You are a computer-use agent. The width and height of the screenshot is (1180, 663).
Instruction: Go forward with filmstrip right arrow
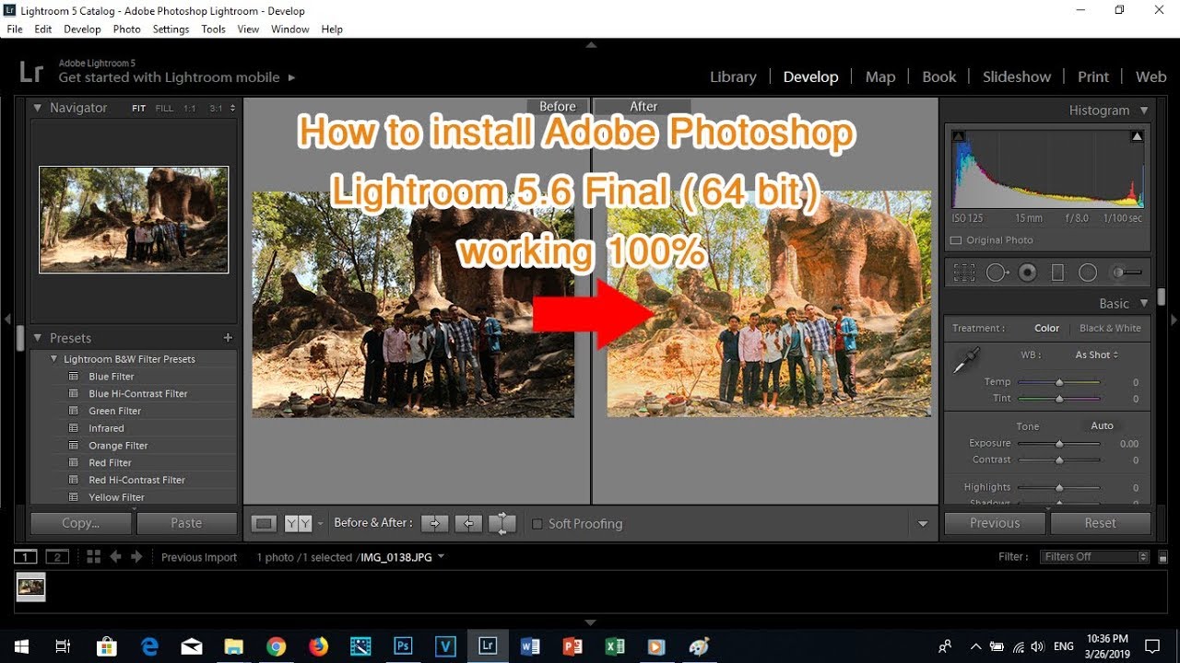(x=136, y=556)
